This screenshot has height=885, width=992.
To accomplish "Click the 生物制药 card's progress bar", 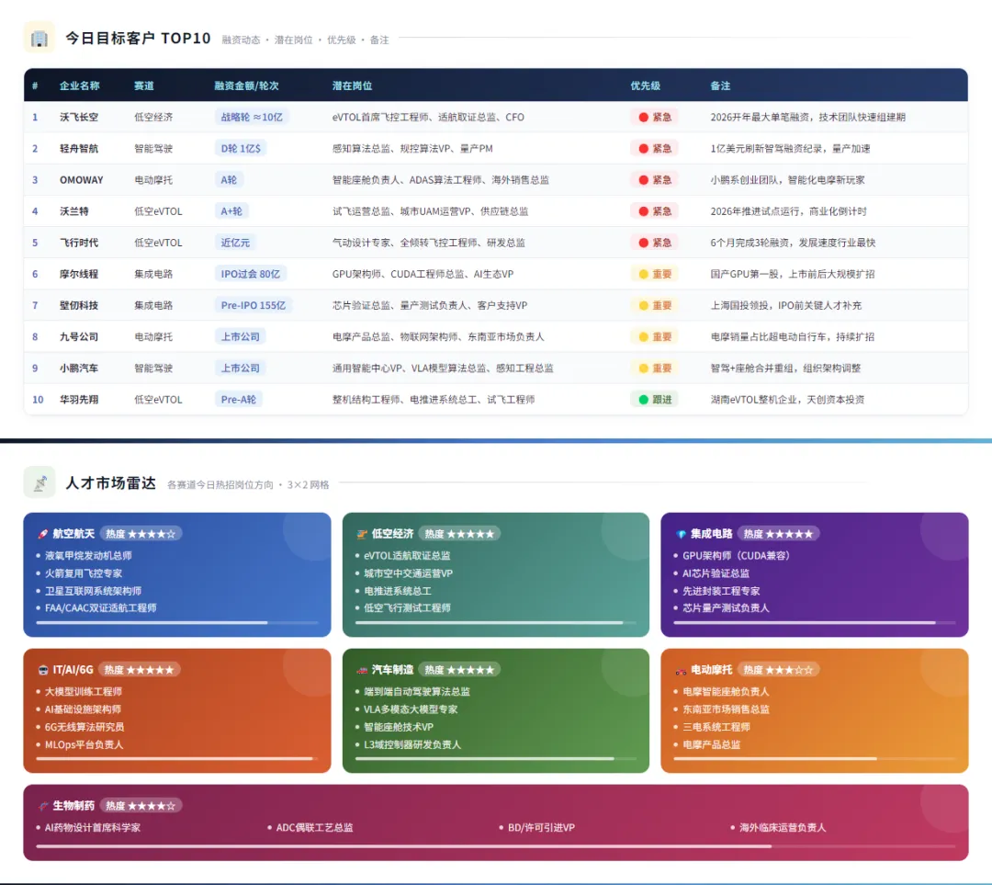I will coord(496,846).
